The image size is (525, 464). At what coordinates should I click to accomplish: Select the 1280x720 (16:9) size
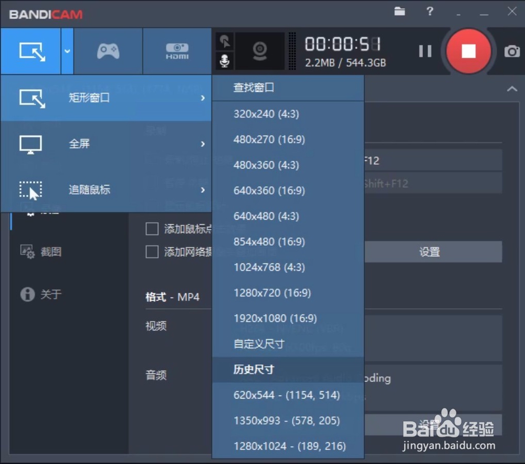(x=288, y=292)
